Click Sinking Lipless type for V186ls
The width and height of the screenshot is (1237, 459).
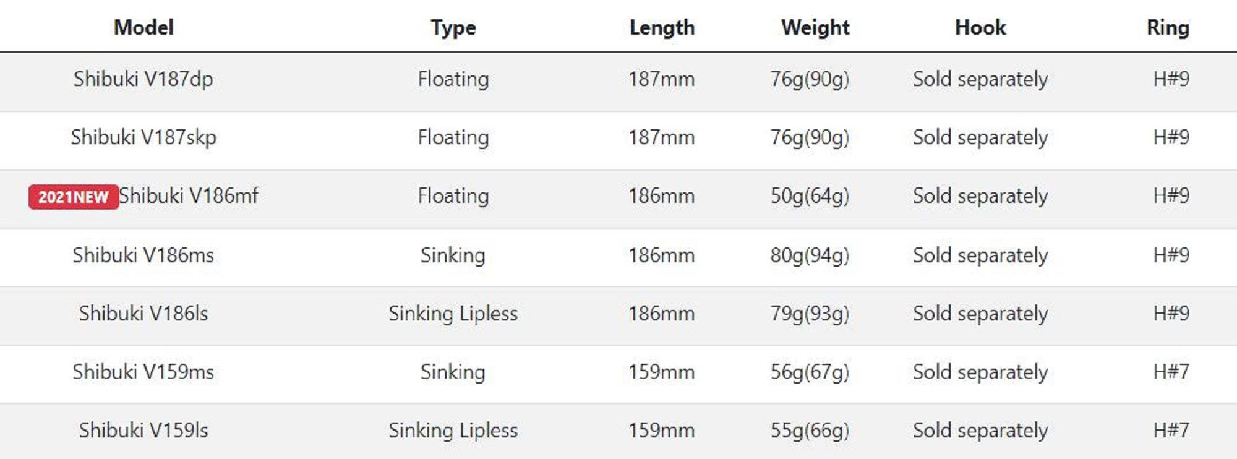pyautogui.click(x=453, y=314)
